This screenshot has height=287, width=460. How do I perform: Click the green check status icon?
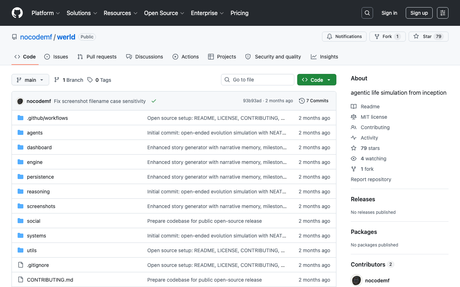(154, 101)
